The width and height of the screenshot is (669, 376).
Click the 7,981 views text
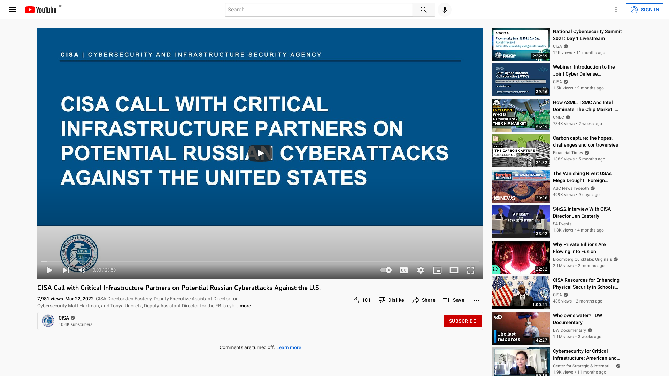(50, 299)
